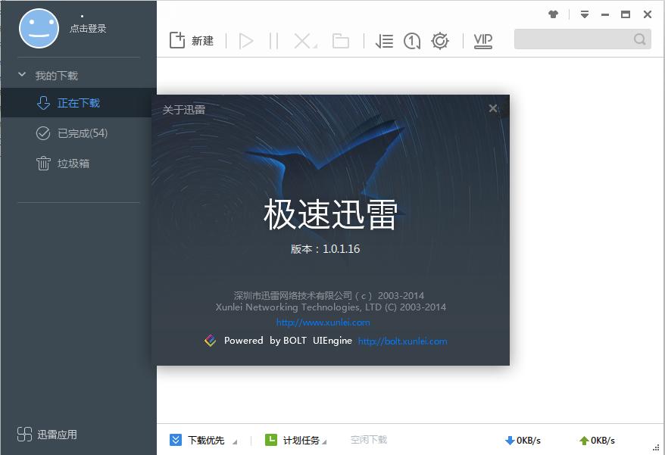Viewport: 665px width, 455px height.
Task: Click the start download play icon
Action: pyautogui.click(x=245, y=41)
